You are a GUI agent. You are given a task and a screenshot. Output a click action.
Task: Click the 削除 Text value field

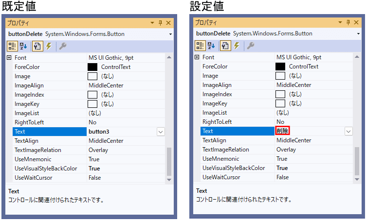[x=310, y=131]
